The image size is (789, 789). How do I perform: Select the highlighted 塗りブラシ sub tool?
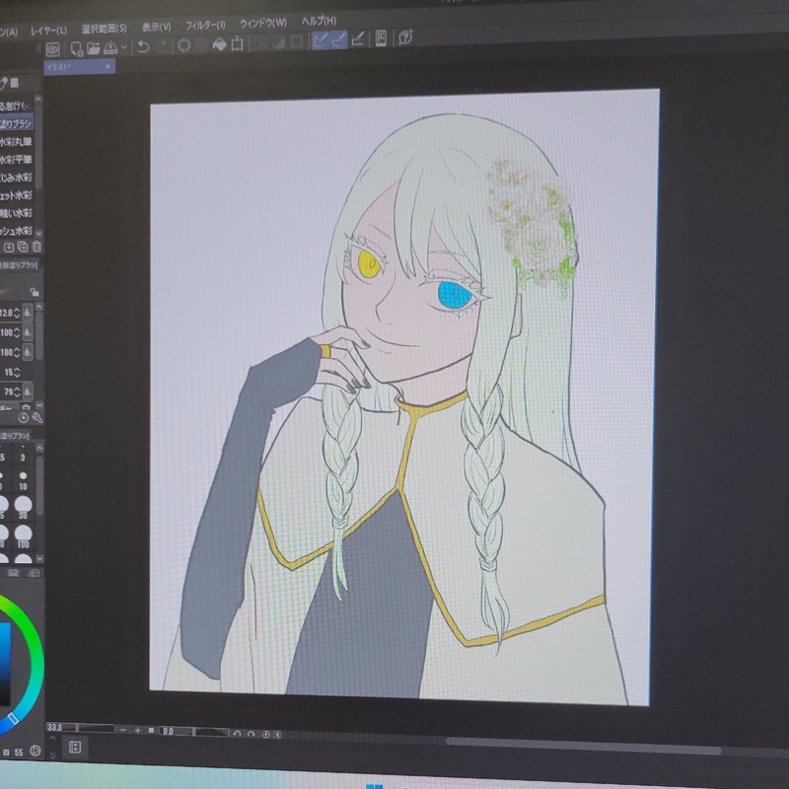(16, 123)
